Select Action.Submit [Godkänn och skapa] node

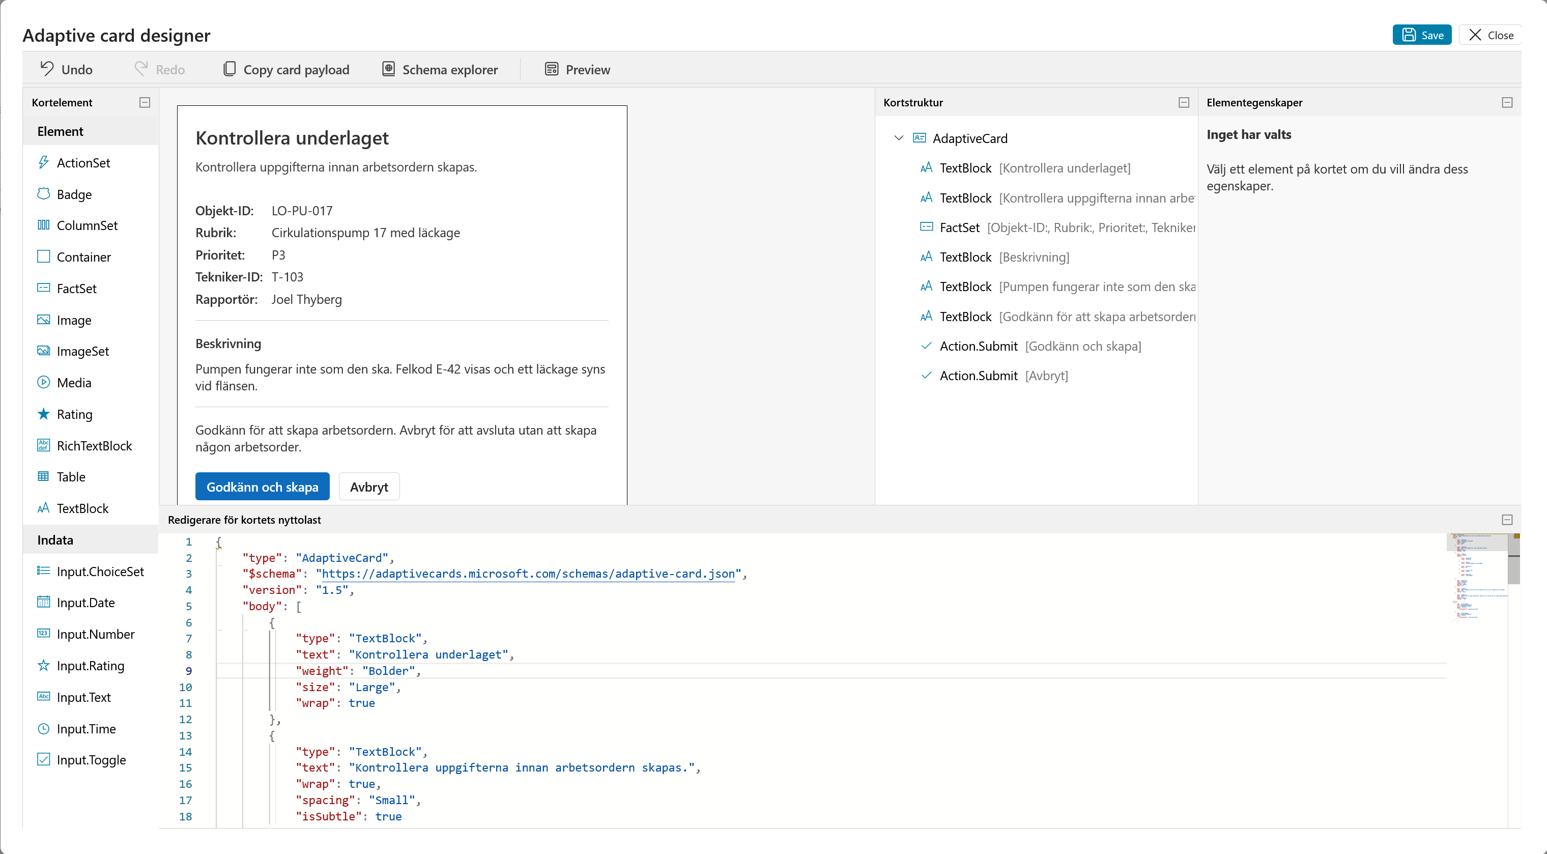pos(1030,347)
